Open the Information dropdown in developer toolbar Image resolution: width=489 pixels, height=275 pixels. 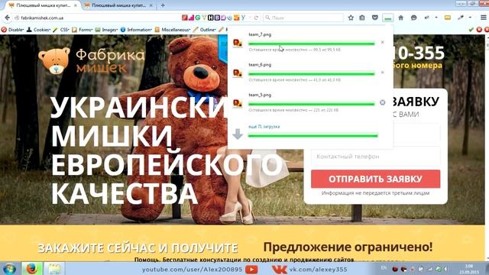click(136, 30)
